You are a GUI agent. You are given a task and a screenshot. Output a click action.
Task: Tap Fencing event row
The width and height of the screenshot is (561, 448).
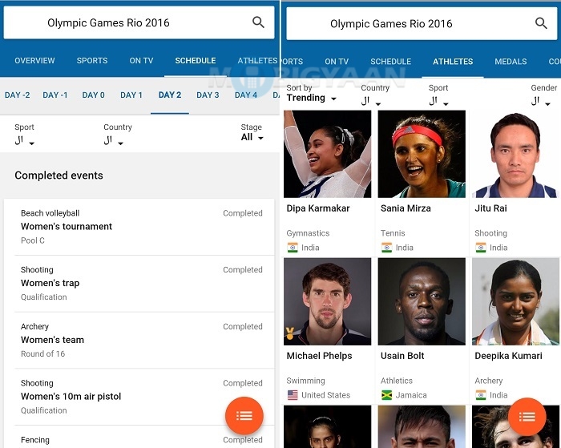pos(139,438)
